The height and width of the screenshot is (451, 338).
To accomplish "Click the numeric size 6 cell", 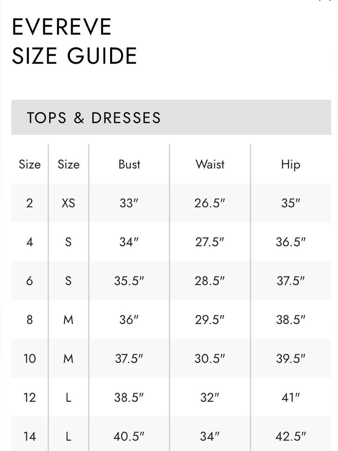I will click(x=30, y=281).
